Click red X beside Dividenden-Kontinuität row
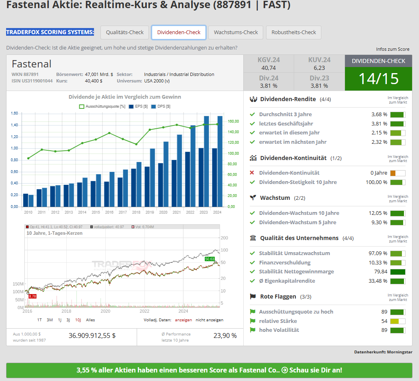This screenshot has height=381, width=419. [x=252, y=173]
